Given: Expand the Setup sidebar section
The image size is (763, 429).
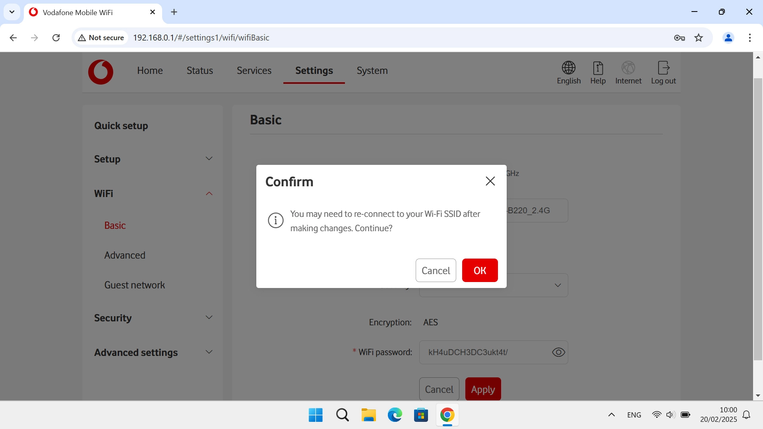Looking at the screenshot, I should point(209,159).
